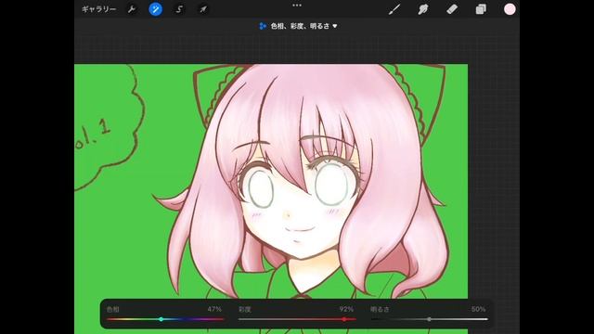Tap the layer icon beside adjustment title
Viewport: 594px width, 334px height.
tap(263, 26)
